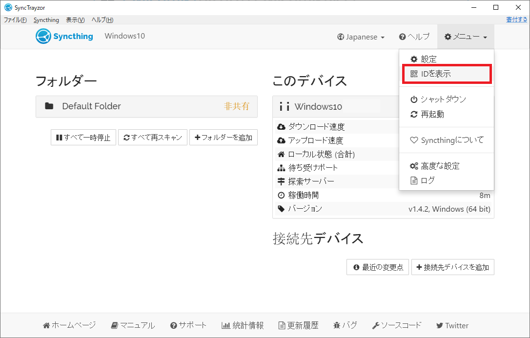Click the tag icon beside バージョン

[x=281, y=209]
